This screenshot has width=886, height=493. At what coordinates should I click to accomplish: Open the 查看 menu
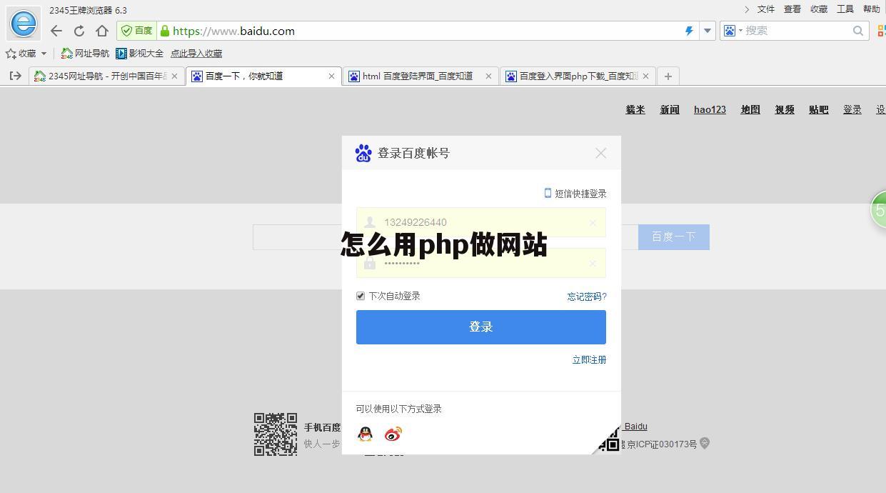pyautogui.click(x=792, y=9)
